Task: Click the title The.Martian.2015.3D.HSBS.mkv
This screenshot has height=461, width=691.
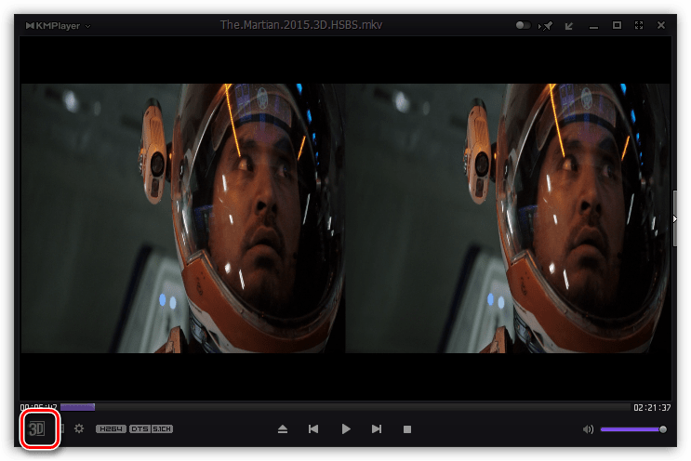Action: coord(301,25)
